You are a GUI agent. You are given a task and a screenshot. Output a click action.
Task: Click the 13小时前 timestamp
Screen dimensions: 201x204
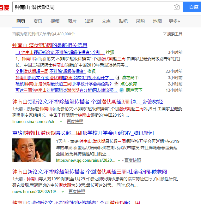point(174,90)
